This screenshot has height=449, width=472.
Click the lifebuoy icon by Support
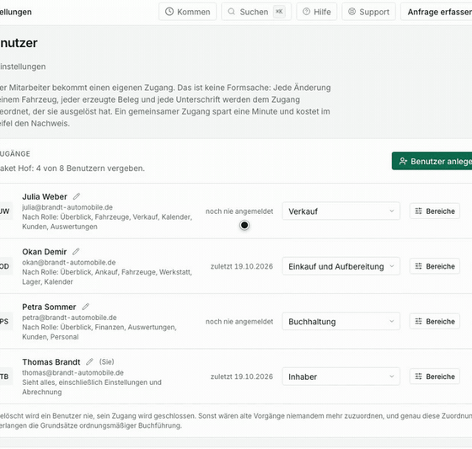(351, 12)
